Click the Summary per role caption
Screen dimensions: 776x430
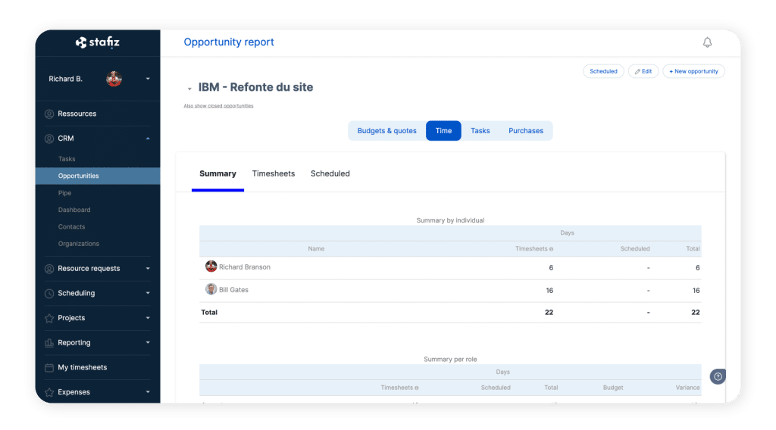click(x=450, y=360)
